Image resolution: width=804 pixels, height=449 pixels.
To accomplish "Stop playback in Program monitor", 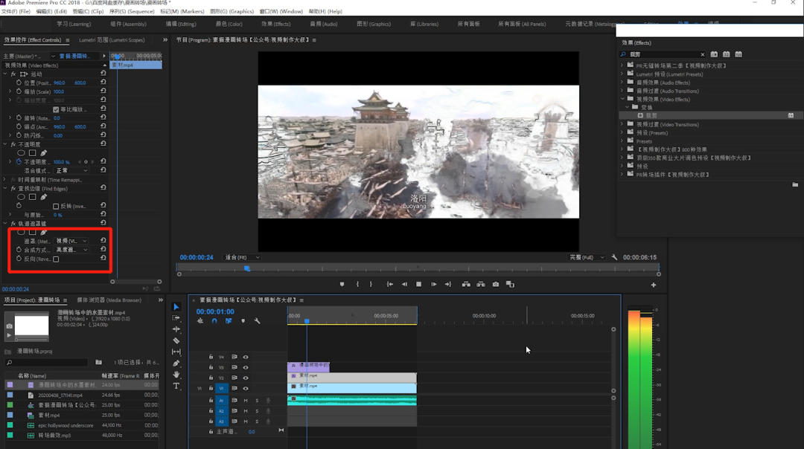I will [x=419, y=284].
